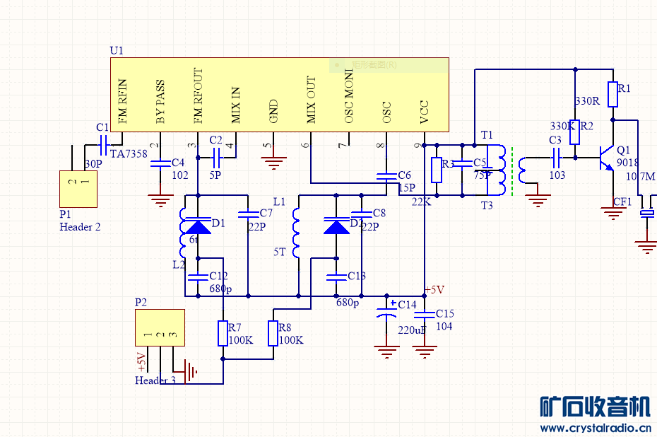The height and width of the screenshot is (437, 657).
Task: Click the 30P value label
Action: click(x=93, y=163)
